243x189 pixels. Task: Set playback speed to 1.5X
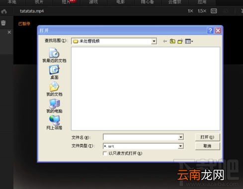202,11
